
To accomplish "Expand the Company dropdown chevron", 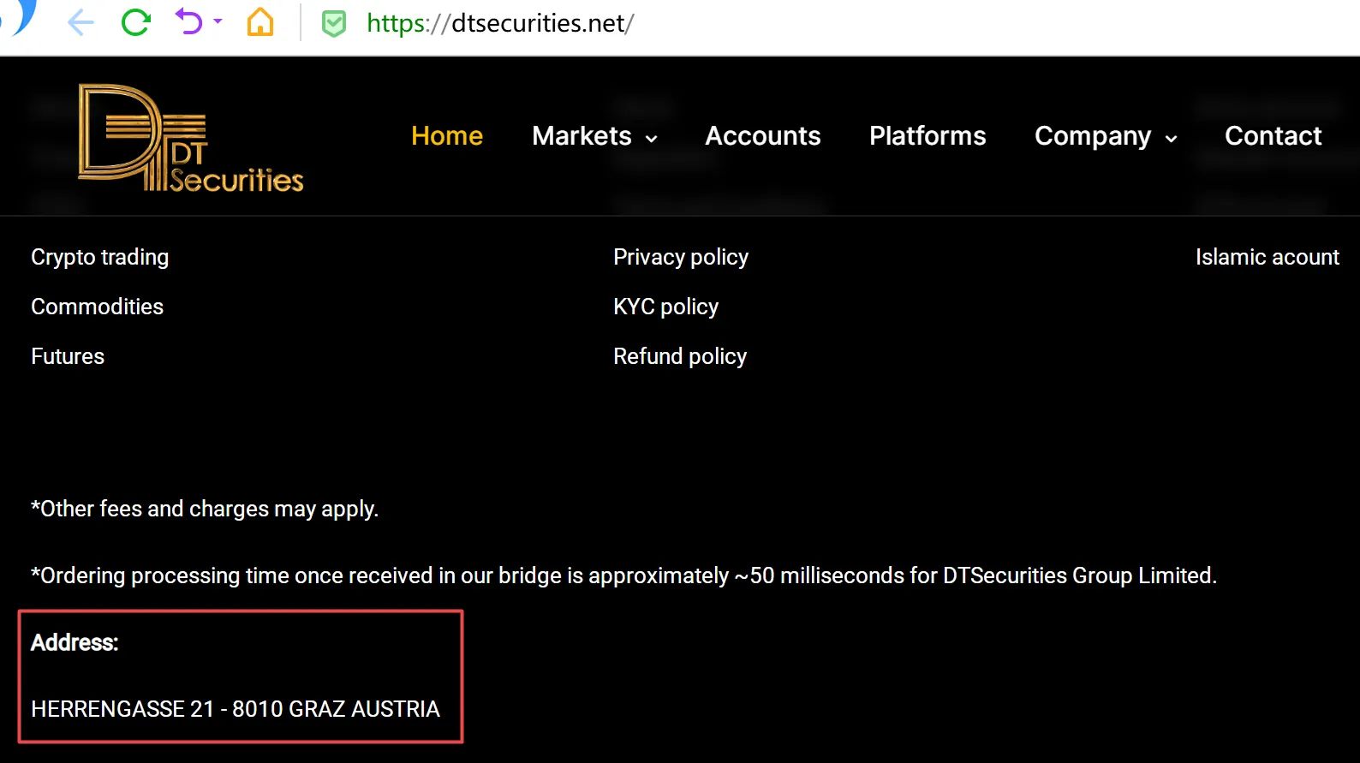I will point(1172,139).
